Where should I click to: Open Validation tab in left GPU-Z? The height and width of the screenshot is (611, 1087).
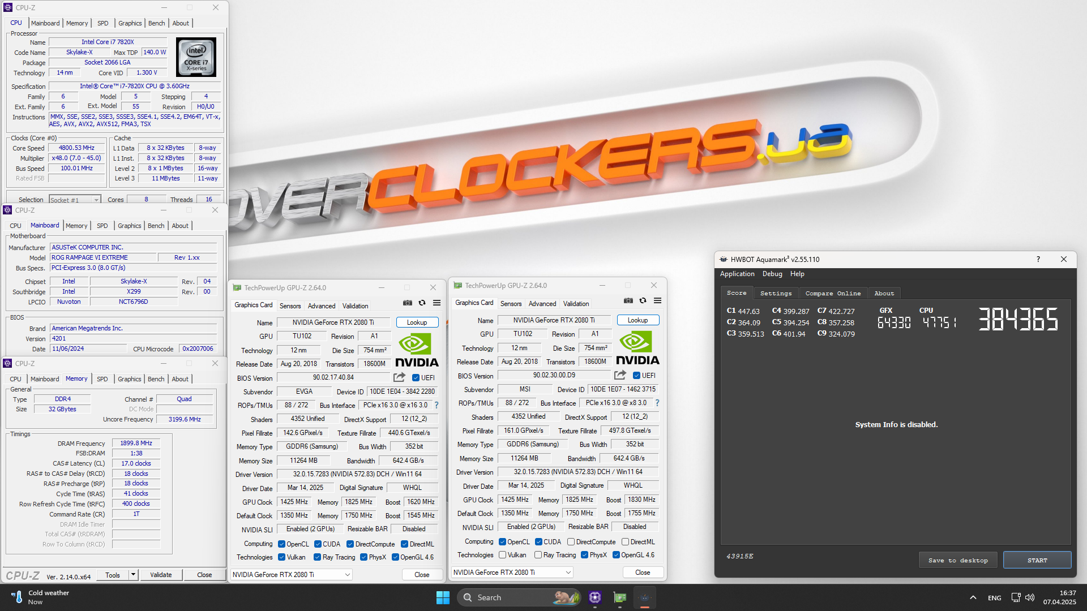click(x=355, y=306)
